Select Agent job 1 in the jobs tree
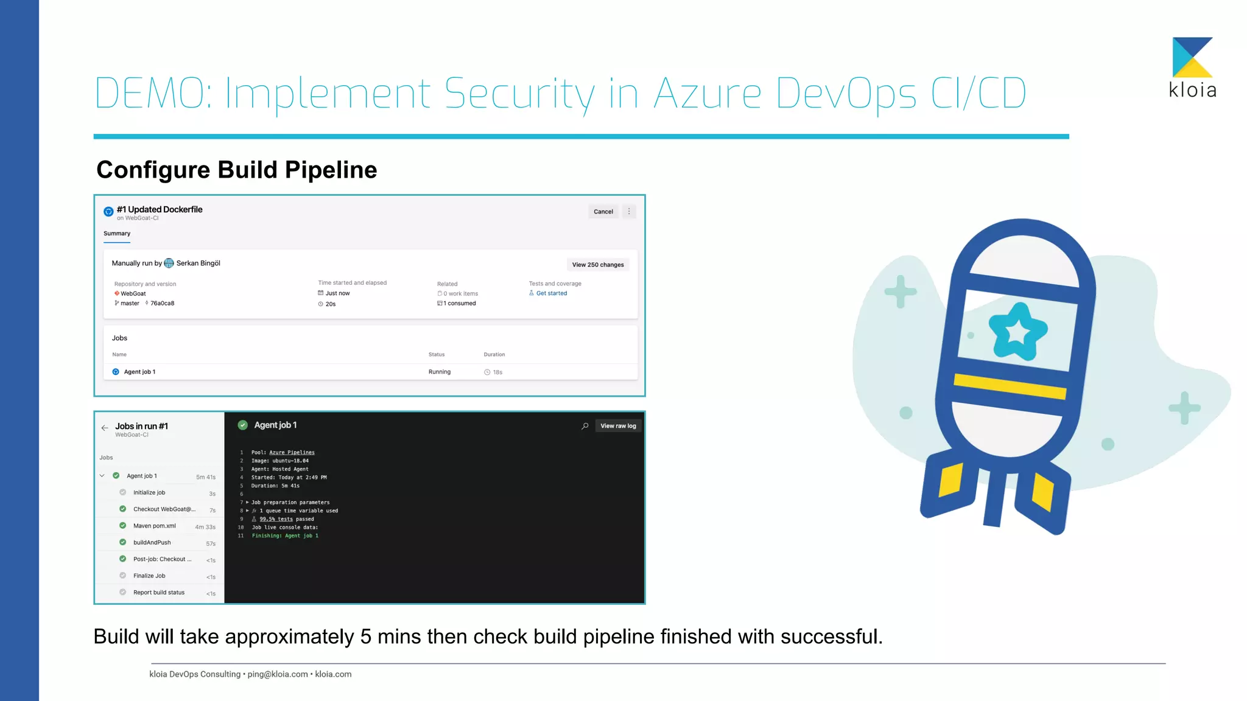This screenshot has width=1247, height=701. pos(158,476)
